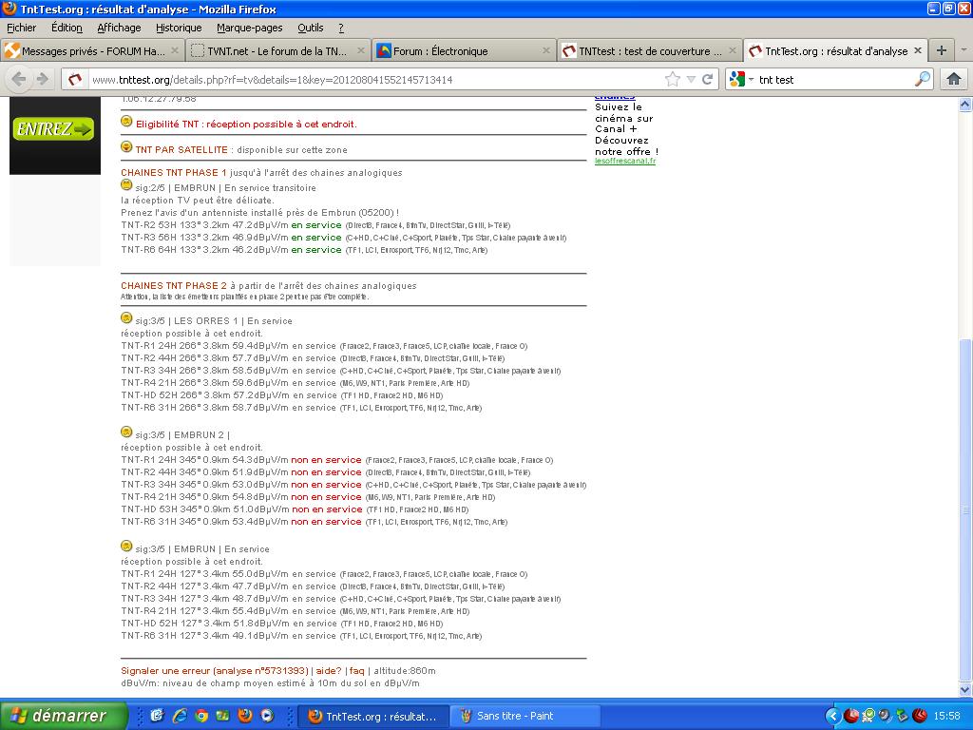This screenshot has height=730, width=973.
Task: Close the Forum : Électronique tab
Action: 546,51
